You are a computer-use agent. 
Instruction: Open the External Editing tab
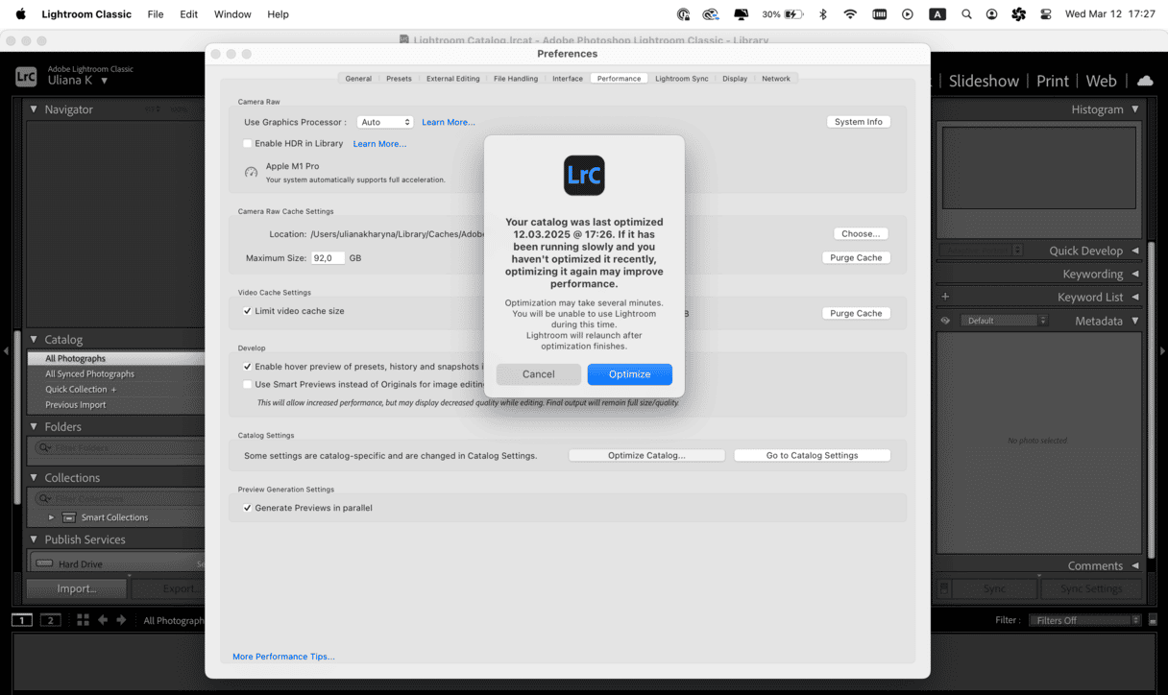tap(453, 79)
